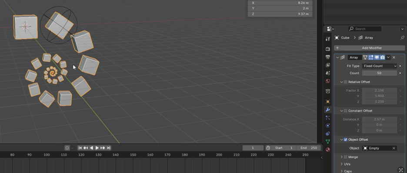Toggle Array modifier render visibility

pos(382,57)
